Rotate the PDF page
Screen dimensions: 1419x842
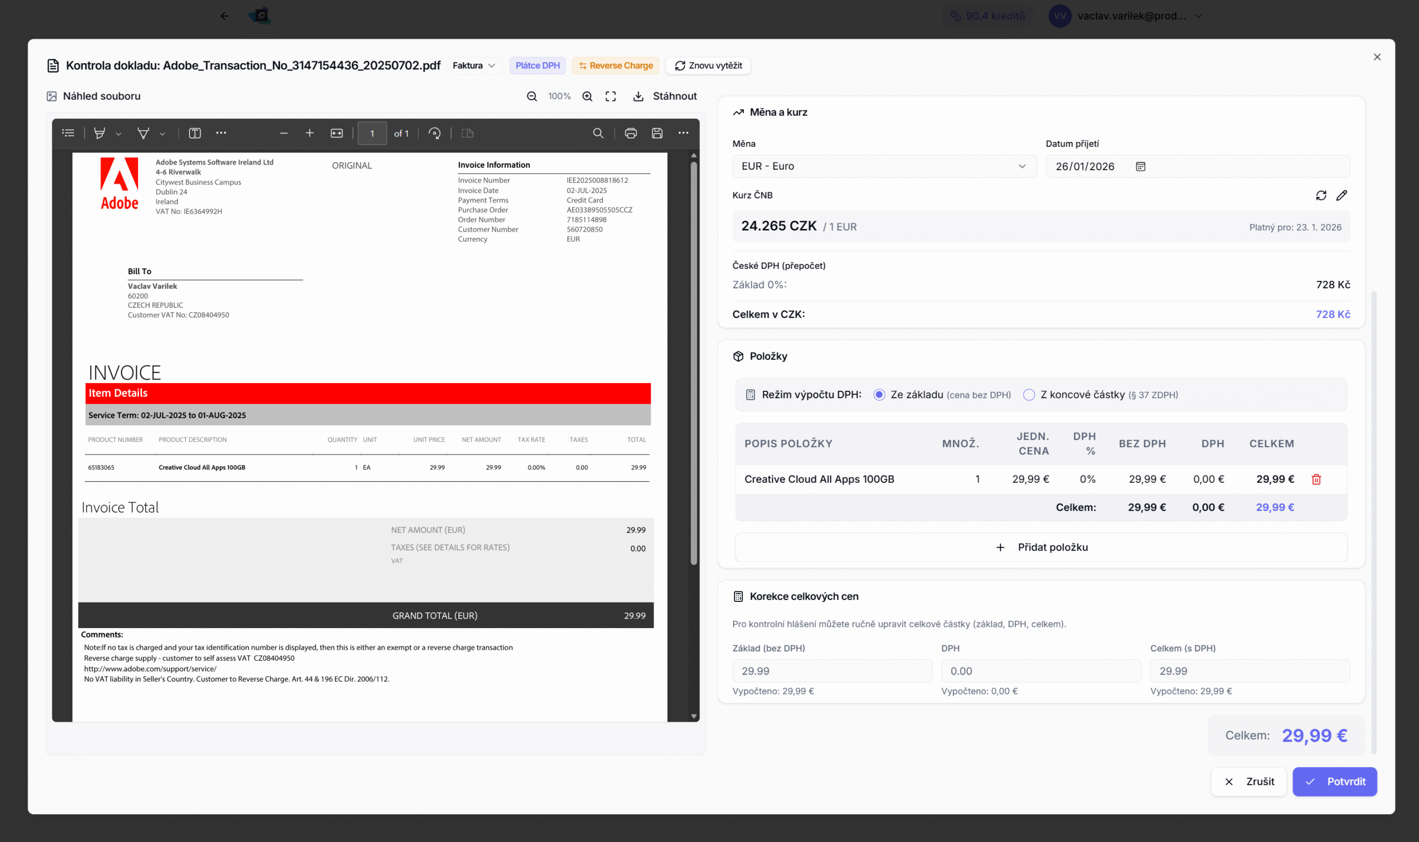435,134
